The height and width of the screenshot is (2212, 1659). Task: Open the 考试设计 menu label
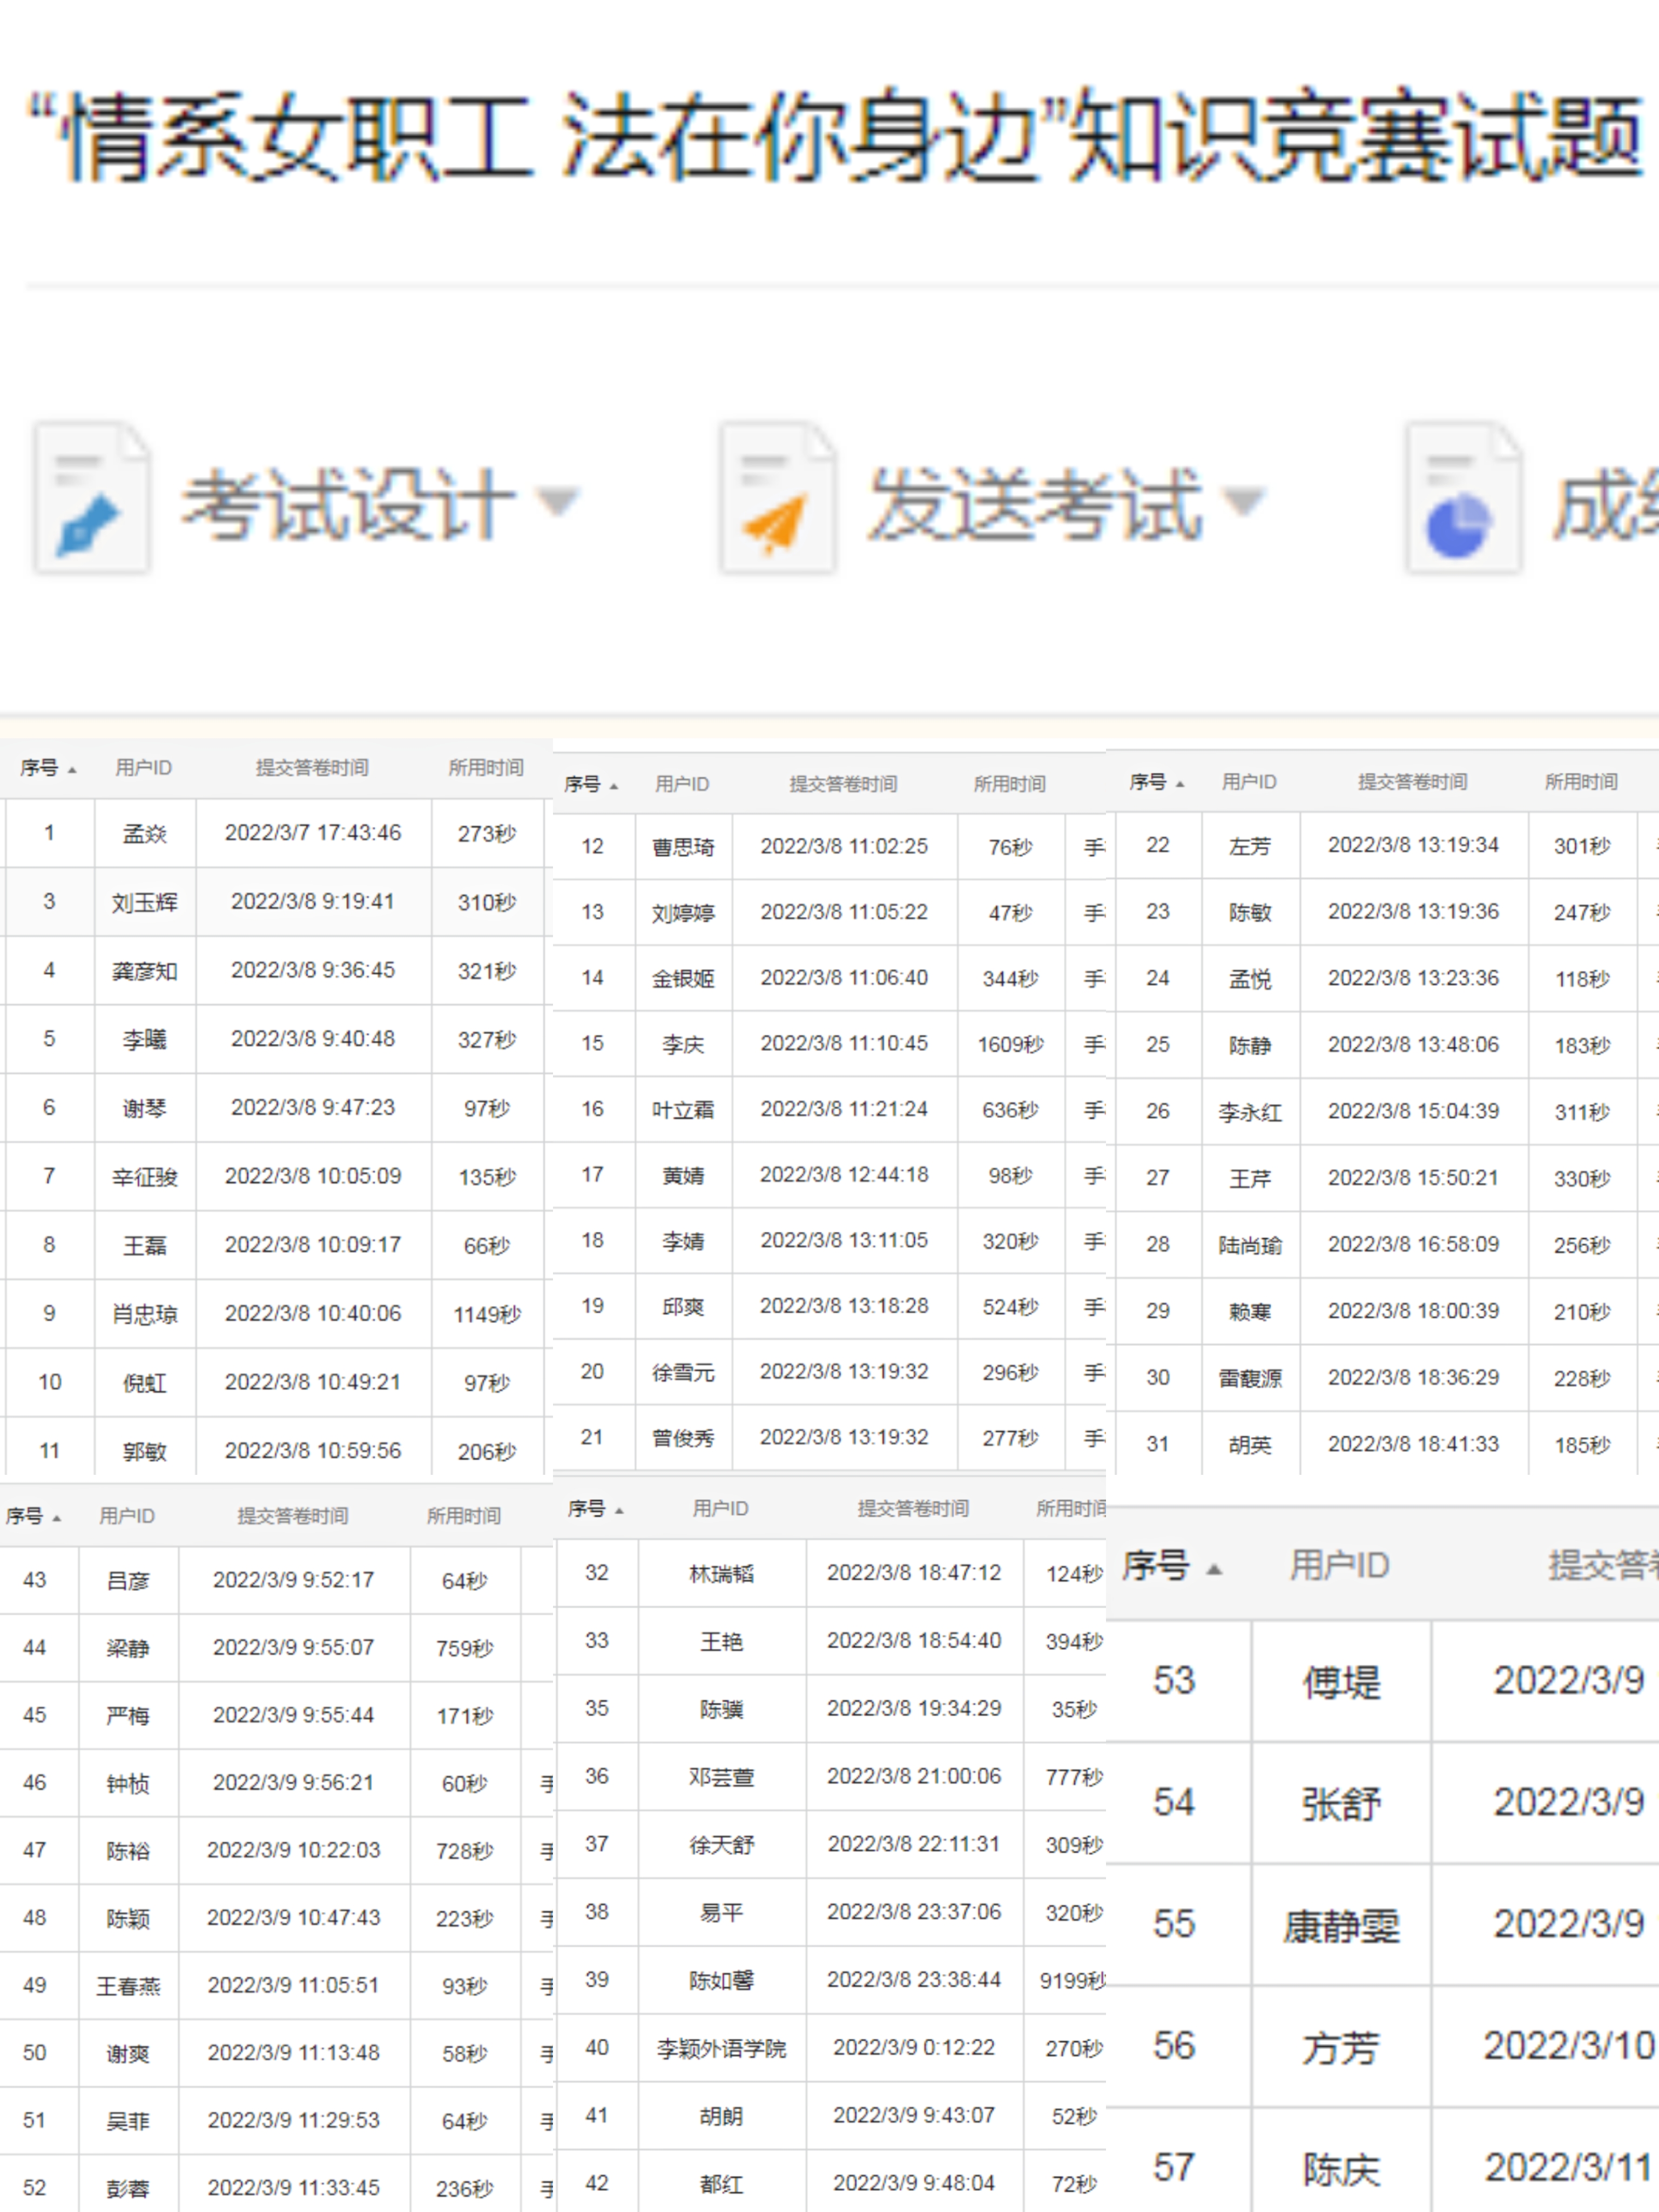coord(347,505)
